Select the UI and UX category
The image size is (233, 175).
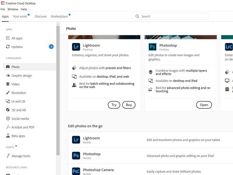point(29,101)
